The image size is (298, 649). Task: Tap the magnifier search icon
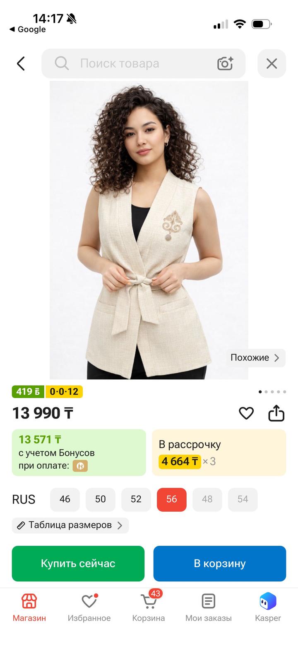[62, 63]
